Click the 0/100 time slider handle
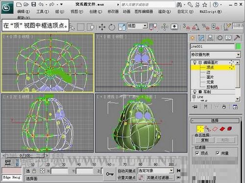The width and height of the screenshot is (245, 183). point(25,156)
